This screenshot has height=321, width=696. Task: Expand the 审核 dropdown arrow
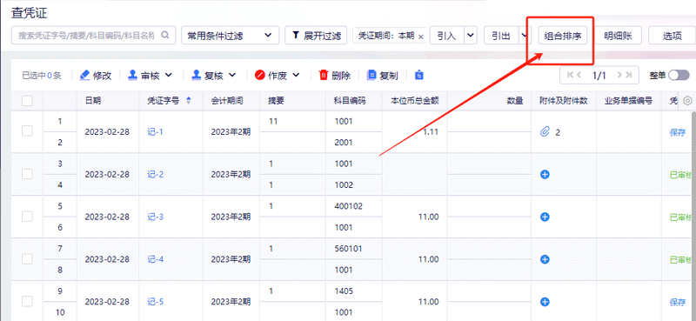click(x=169, y=76)
